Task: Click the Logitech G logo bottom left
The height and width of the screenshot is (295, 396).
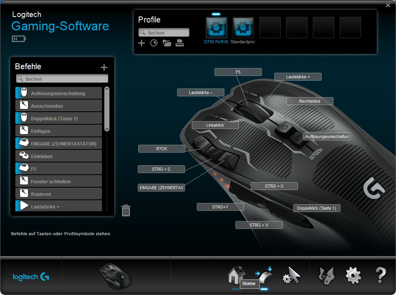Action: pos(31,277)
